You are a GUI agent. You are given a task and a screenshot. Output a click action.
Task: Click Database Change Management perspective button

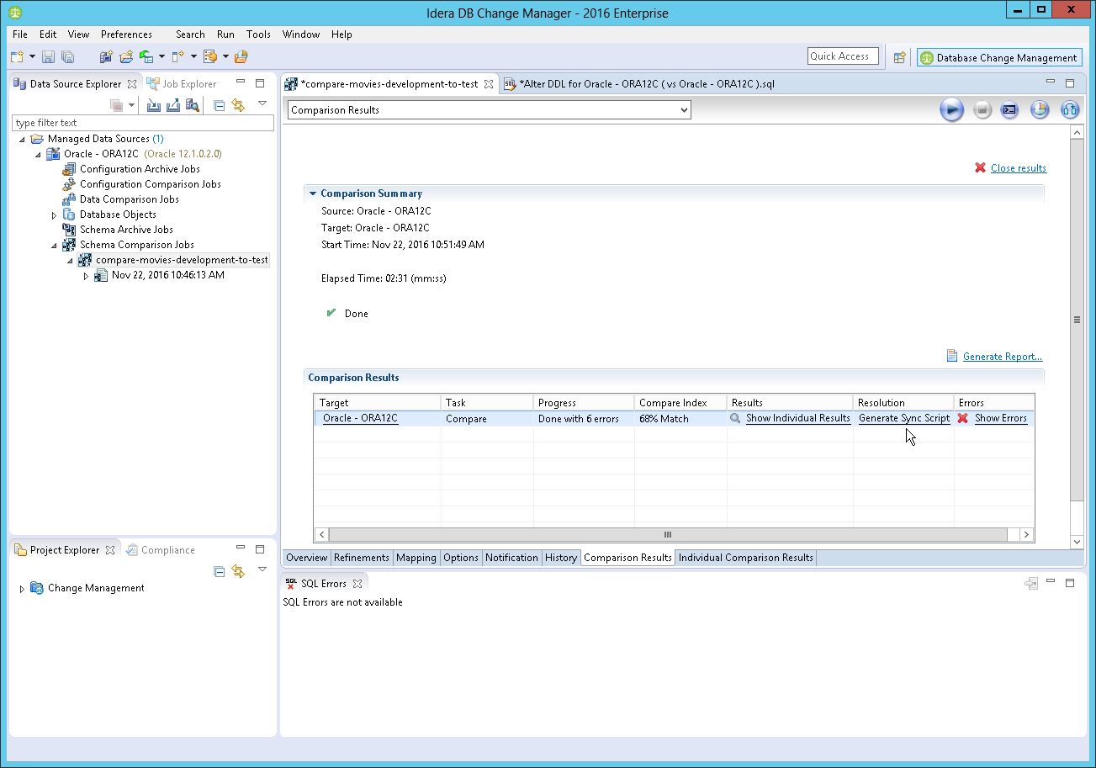(999, 57)
